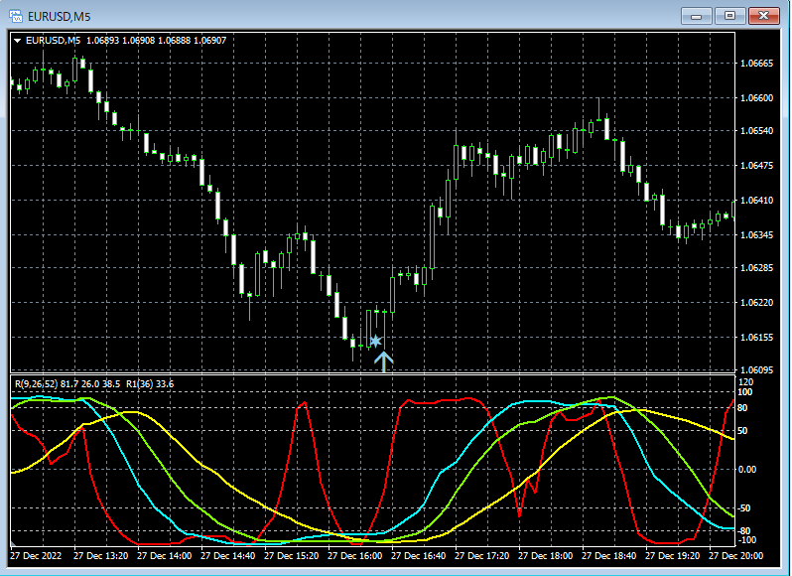Click '27 Dec 19:20' on the time axis

(673, 556)
